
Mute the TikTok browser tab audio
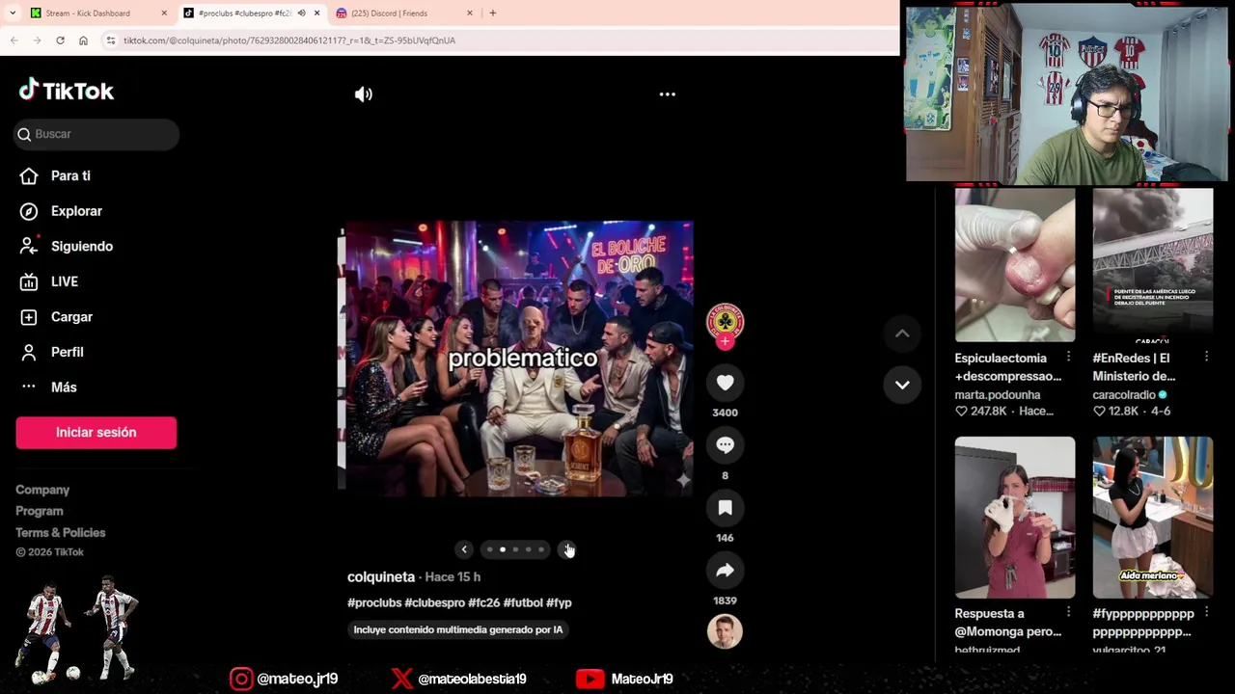(301, 13)
